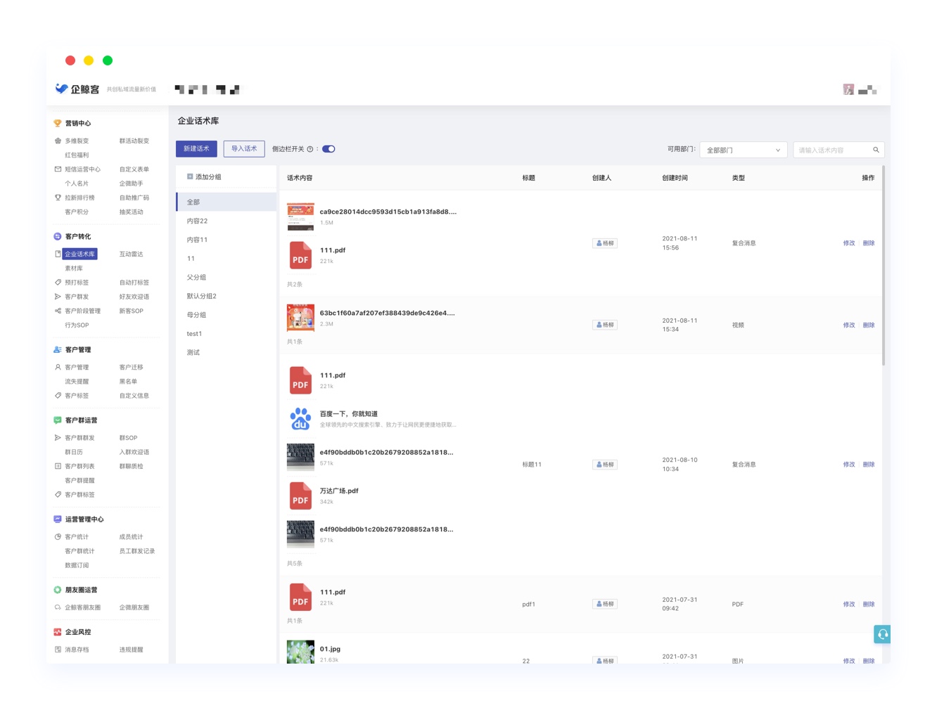This screenshot has height=710, width=937.
Task: Click the 企鲸客 logo in header
Action: point(77,89)
